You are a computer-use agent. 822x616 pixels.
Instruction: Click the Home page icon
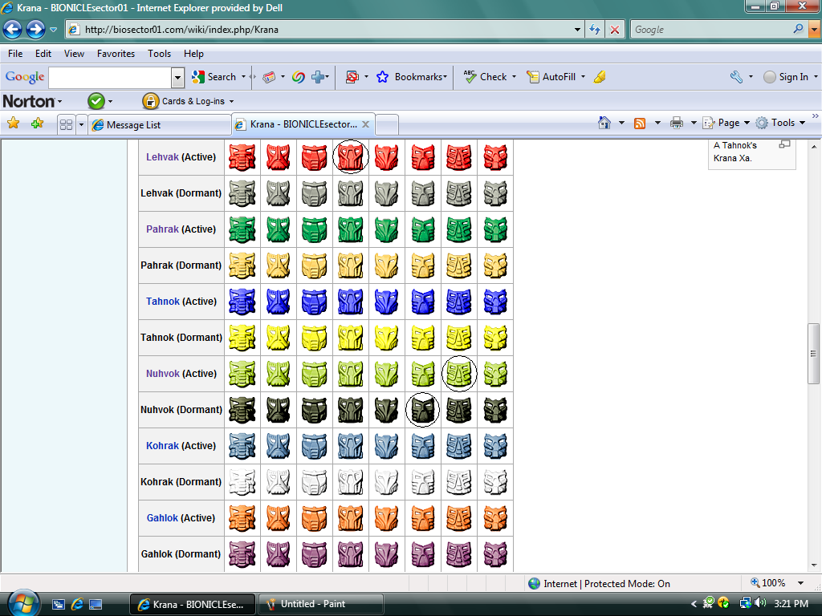[x=604, y=123]
